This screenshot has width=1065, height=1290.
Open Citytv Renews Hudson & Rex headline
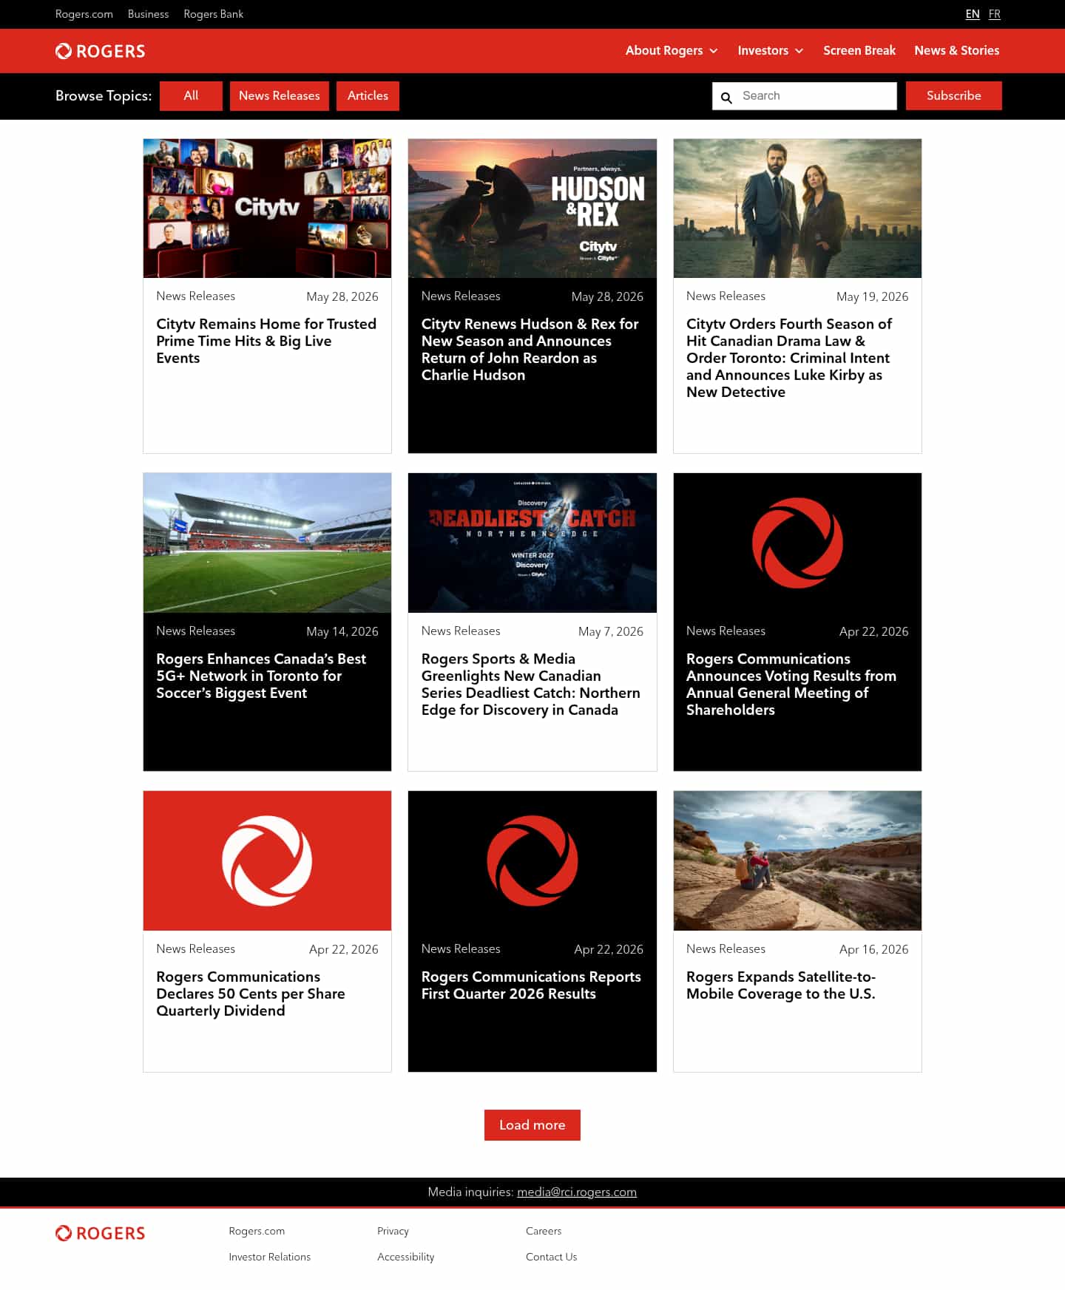(530, 350)
